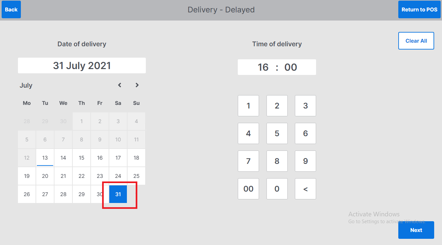The image size is (442, 245).
Task: Tap number 9 on the keypad
Action: (305, 161)
